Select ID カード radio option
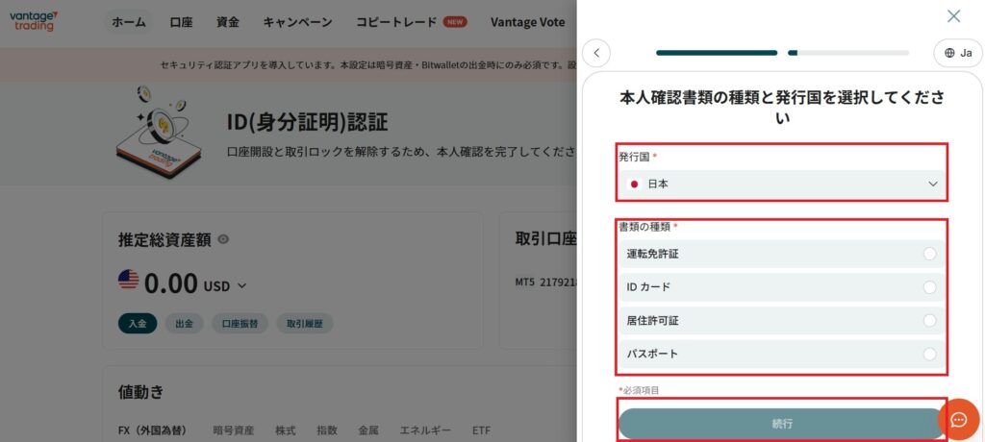Screen dimensions: 985x442 pos(781,287)
